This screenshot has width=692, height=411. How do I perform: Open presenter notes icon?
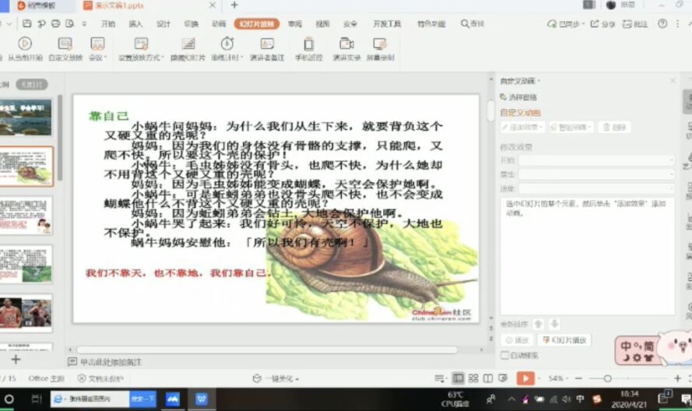pos(267,44)
